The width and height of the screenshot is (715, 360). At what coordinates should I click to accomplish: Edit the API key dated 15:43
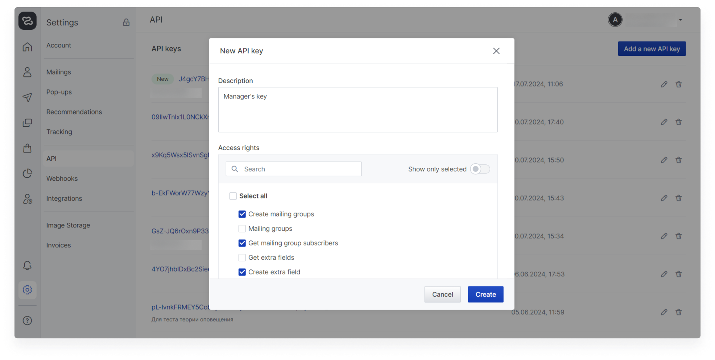pos(664,198)
